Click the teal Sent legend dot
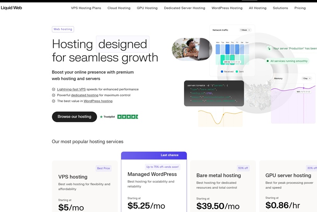The width and height of the screenshot is (317, 212). (x=237, y=72)
